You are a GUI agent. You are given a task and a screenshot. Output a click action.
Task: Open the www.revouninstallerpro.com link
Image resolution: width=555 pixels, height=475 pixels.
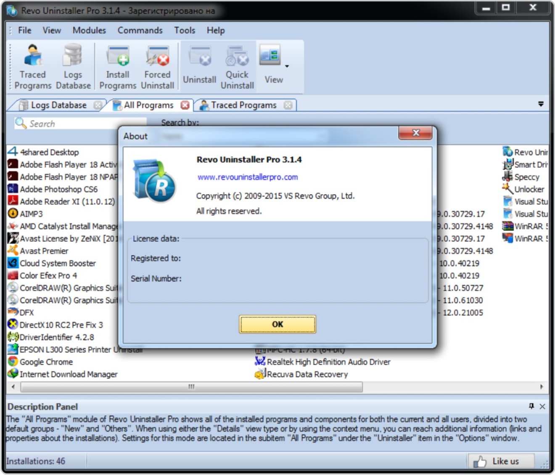pos(248,177)
